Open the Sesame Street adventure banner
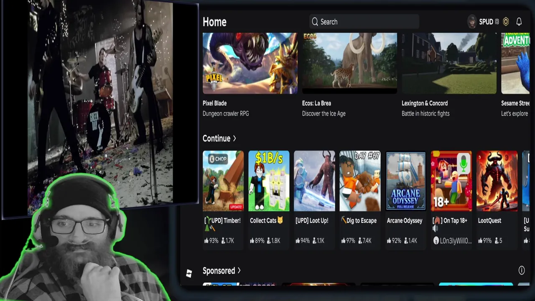Image resolution: width=535 pixels, height=301 pixels. pos(515,63)
